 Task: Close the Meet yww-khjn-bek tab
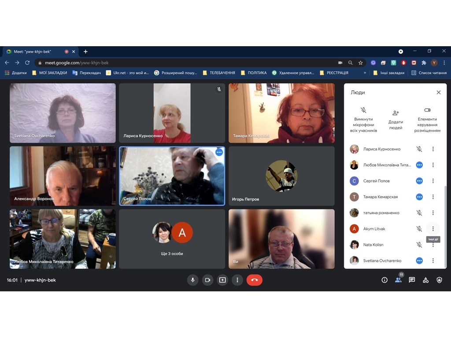tap(74, 52)
